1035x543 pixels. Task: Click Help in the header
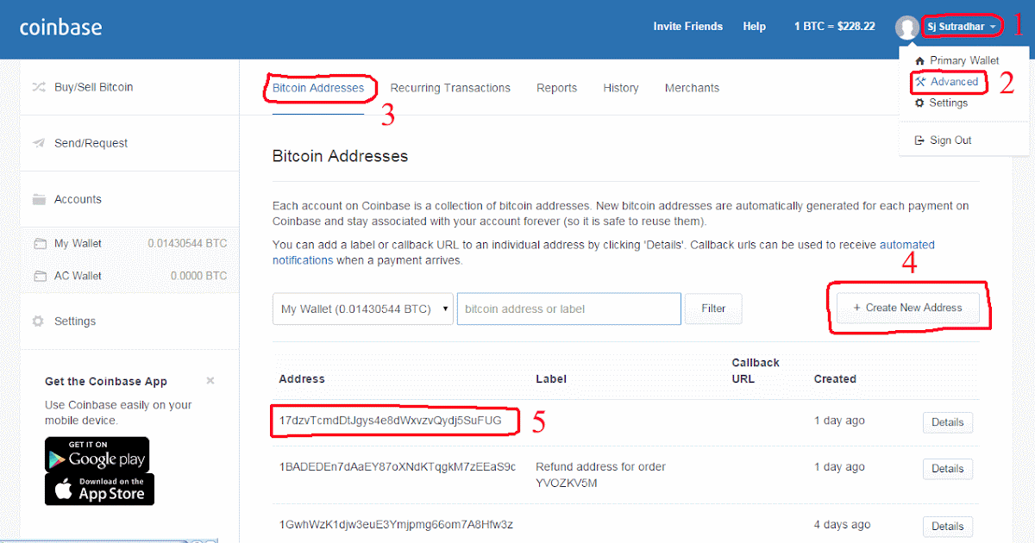[x=755, y=27]
